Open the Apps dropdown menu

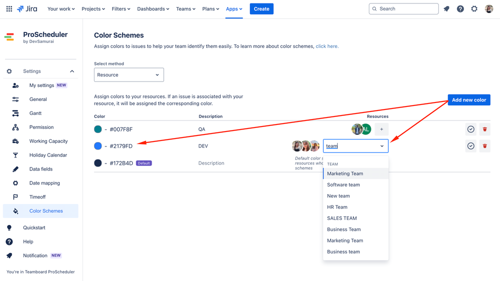[234, 9]
